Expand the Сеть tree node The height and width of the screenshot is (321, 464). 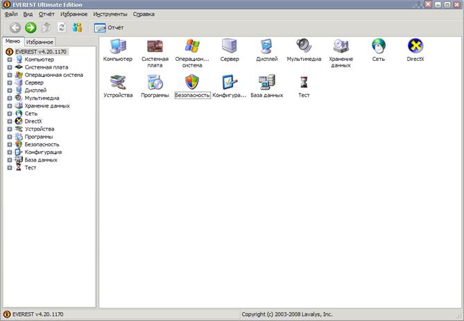(x=10, y=113)
